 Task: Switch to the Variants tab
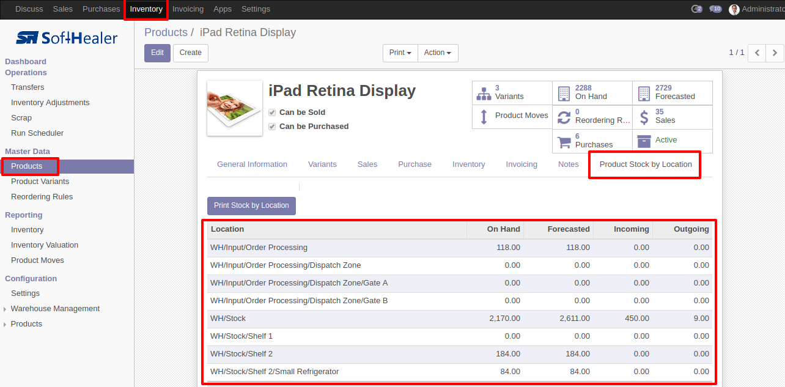(322, 164)
